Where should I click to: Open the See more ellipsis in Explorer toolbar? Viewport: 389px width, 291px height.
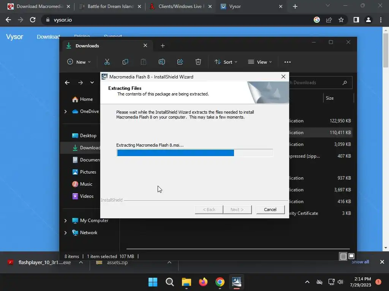(x=288, y=62)
